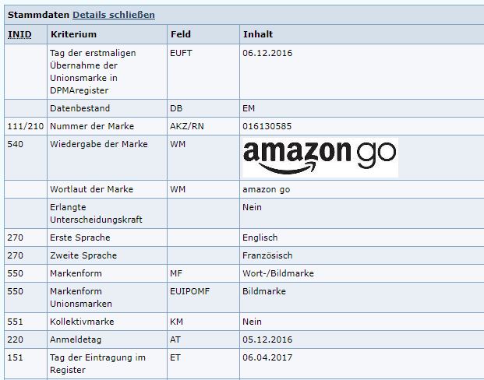Click the Anmeldetag date 05.12.2016

[x=267, y=340]
